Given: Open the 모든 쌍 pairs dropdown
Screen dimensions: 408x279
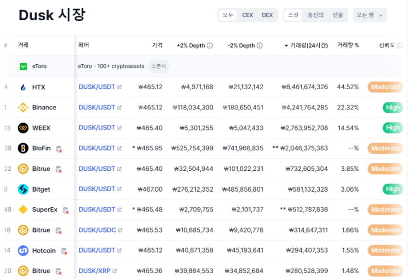Looking at the screenshot, I should pos(370,15).
